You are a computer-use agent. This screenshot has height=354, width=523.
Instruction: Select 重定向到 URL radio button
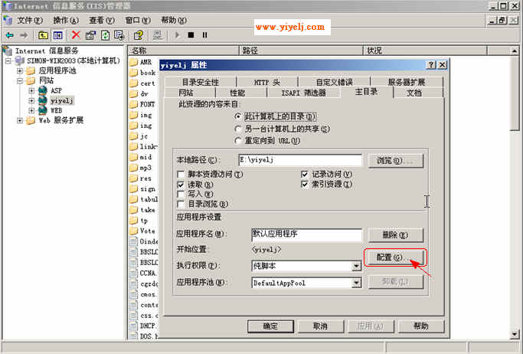point(238,141)
